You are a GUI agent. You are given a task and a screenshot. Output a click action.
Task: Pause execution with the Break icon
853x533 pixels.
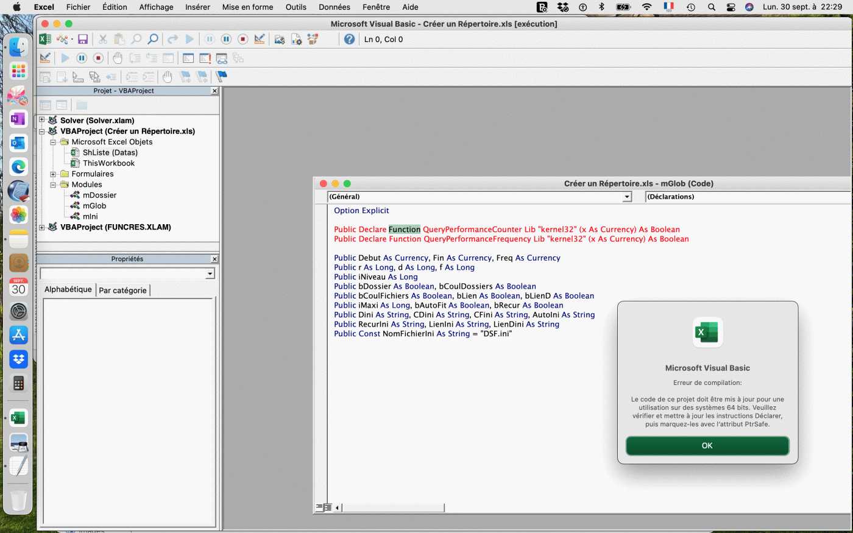226,39
